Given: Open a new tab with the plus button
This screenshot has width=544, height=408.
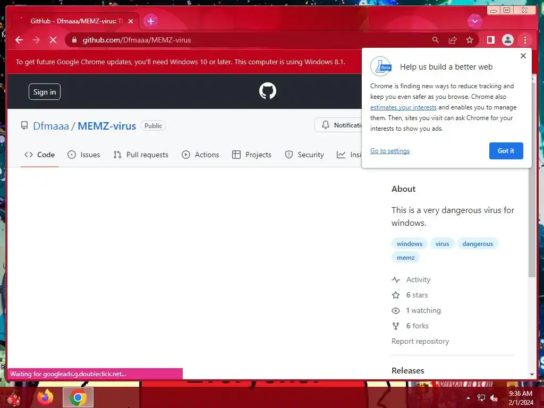Looking at the screenshot, I should tap(150, 21).
